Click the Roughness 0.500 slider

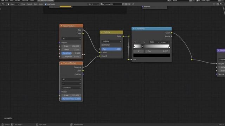tap(71, 53)
